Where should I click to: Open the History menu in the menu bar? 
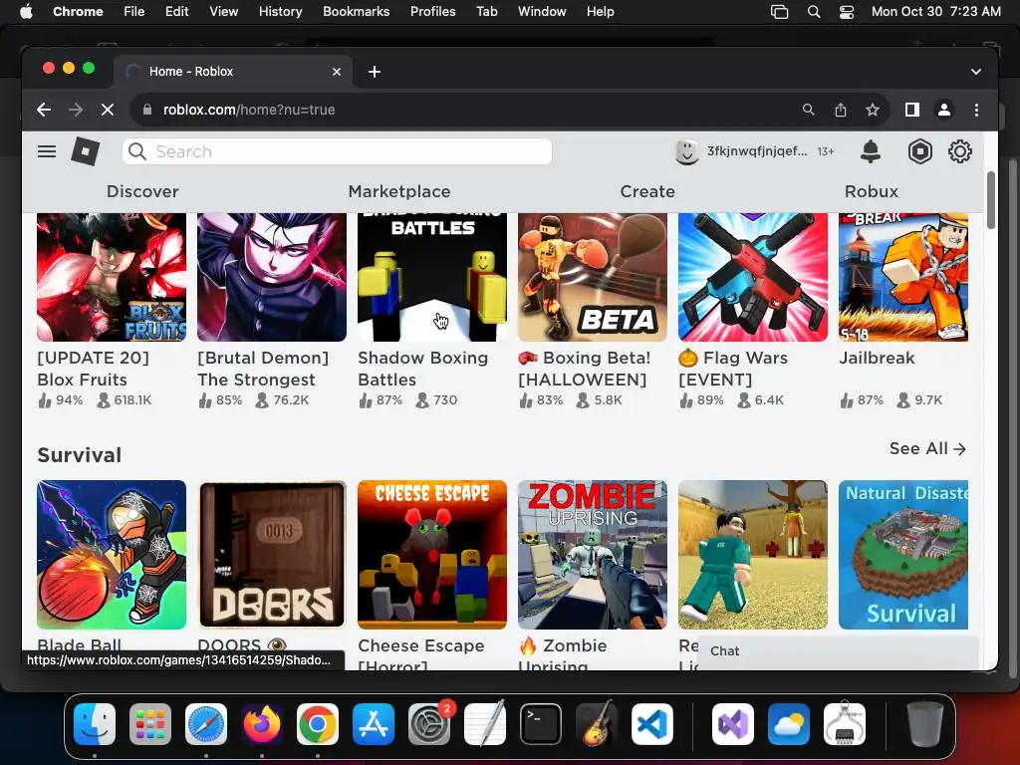pos(280,12)
